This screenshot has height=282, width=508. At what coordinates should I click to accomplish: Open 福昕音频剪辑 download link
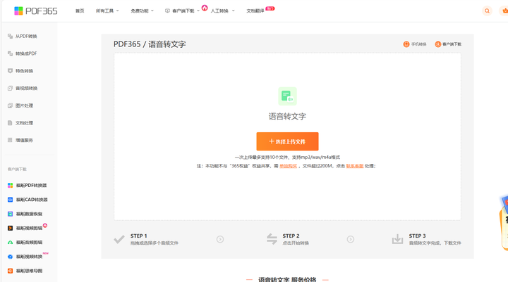pyautogui.click(x=29, y=243)
